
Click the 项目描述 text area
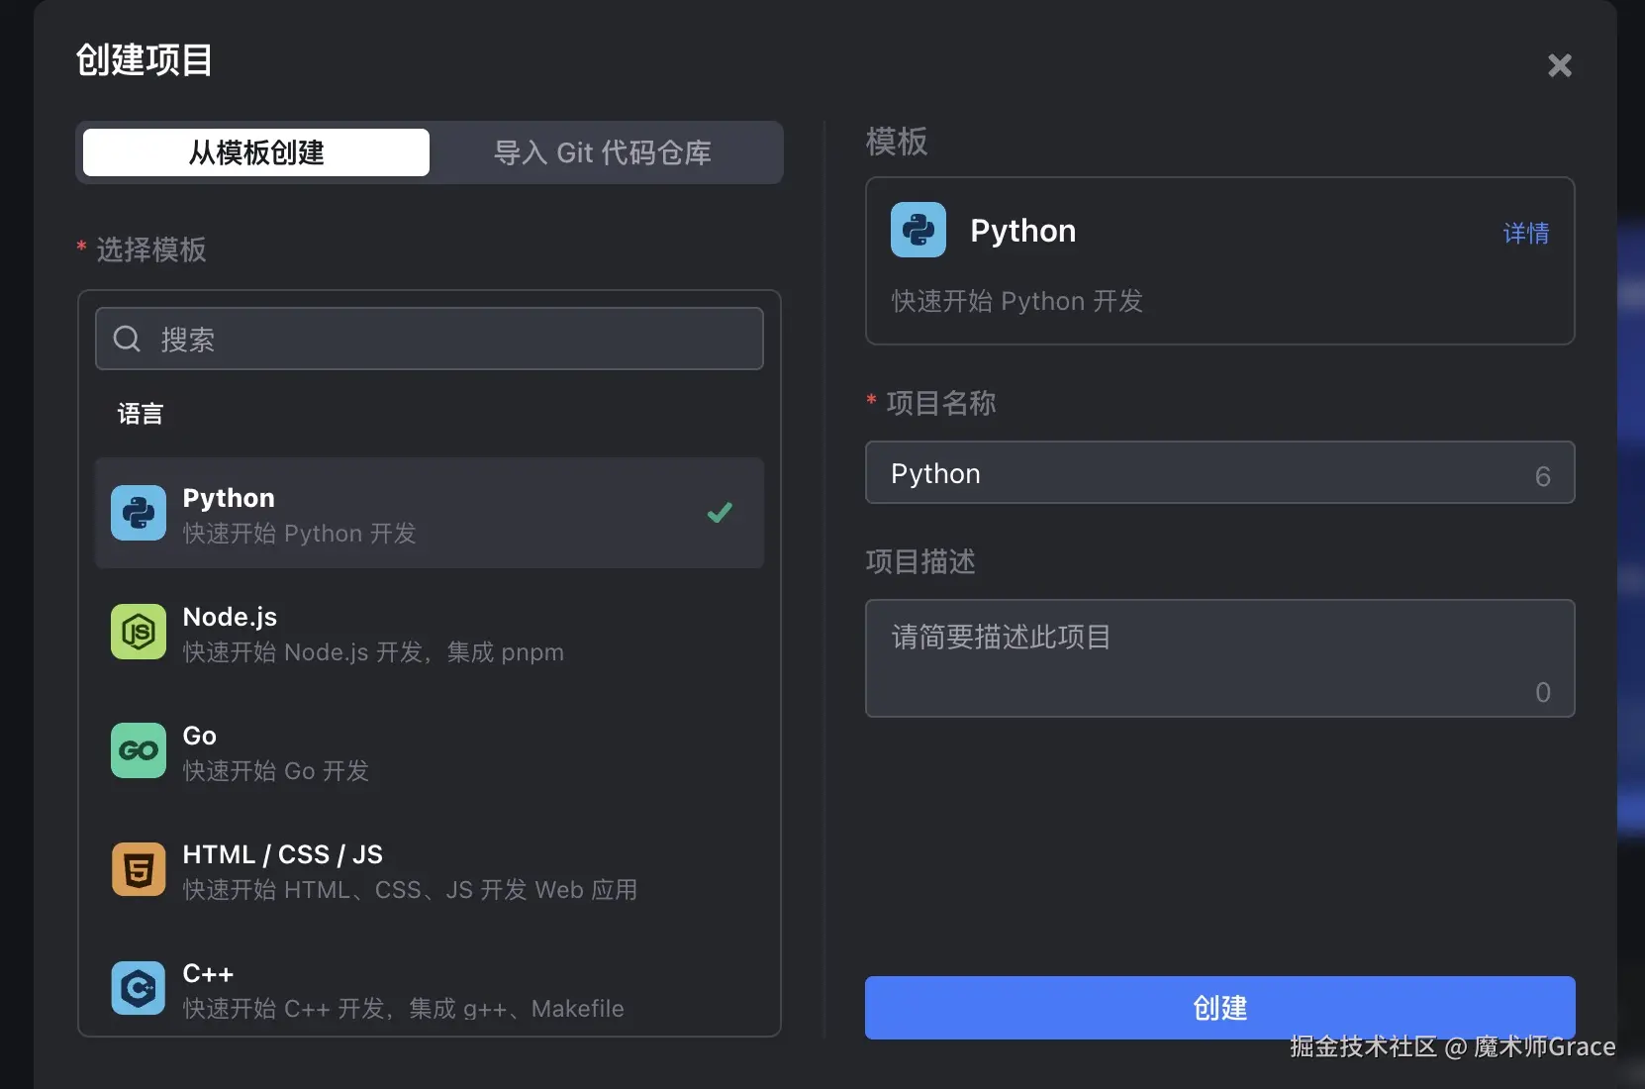coord(1219,658)
